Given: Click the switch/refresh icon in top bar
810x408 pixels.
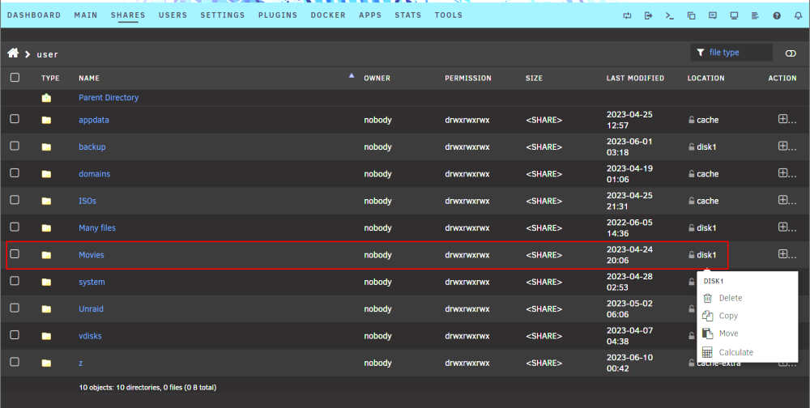Looking at the screenshot, I should [x=627, y=15].
